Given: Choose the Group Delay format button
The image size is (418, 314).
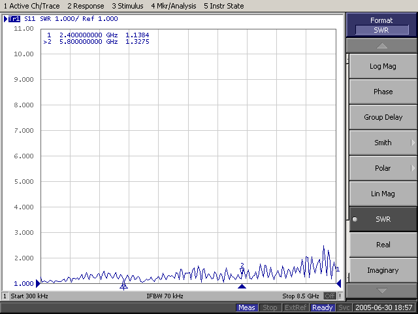Looking at the screenshot, I should point(383,117).
